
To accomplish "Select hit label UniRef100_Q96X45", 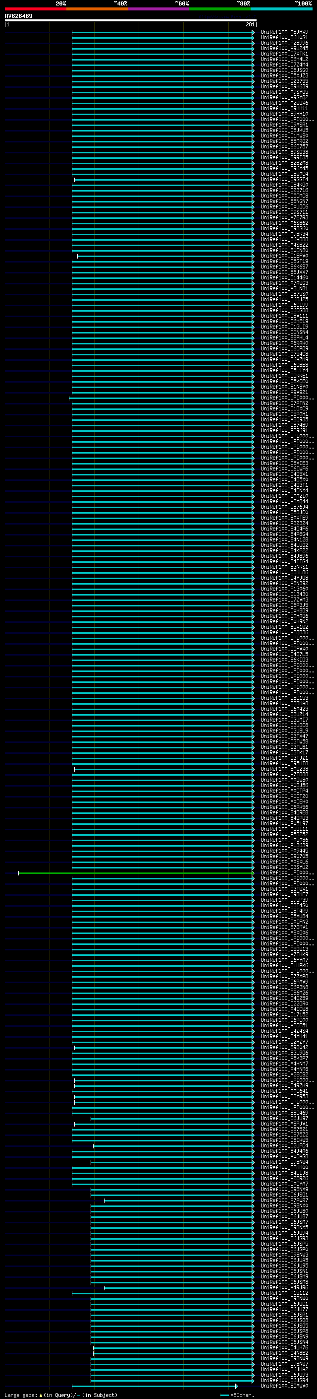I will point(284,168).
